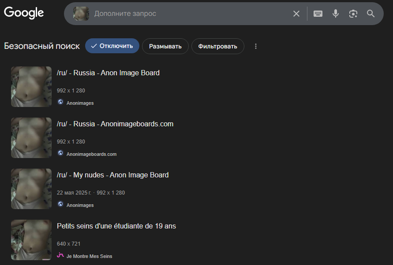
Task: Open 'Petits seins d'une étudiante de 19 ans' result
Action: pos(116,226)
